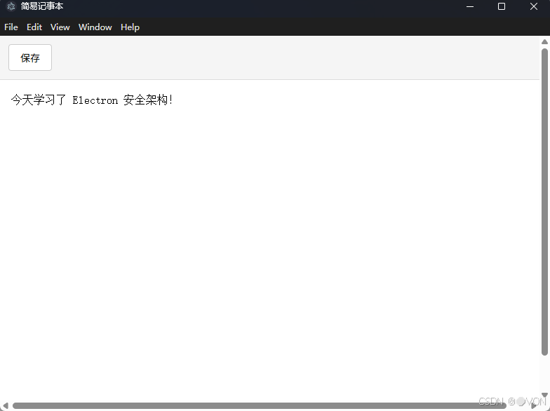Maximize the 简易记事本 window
The height and width of the screenshot is (411, 550).
pyautogui.click(x=502, y=6)
